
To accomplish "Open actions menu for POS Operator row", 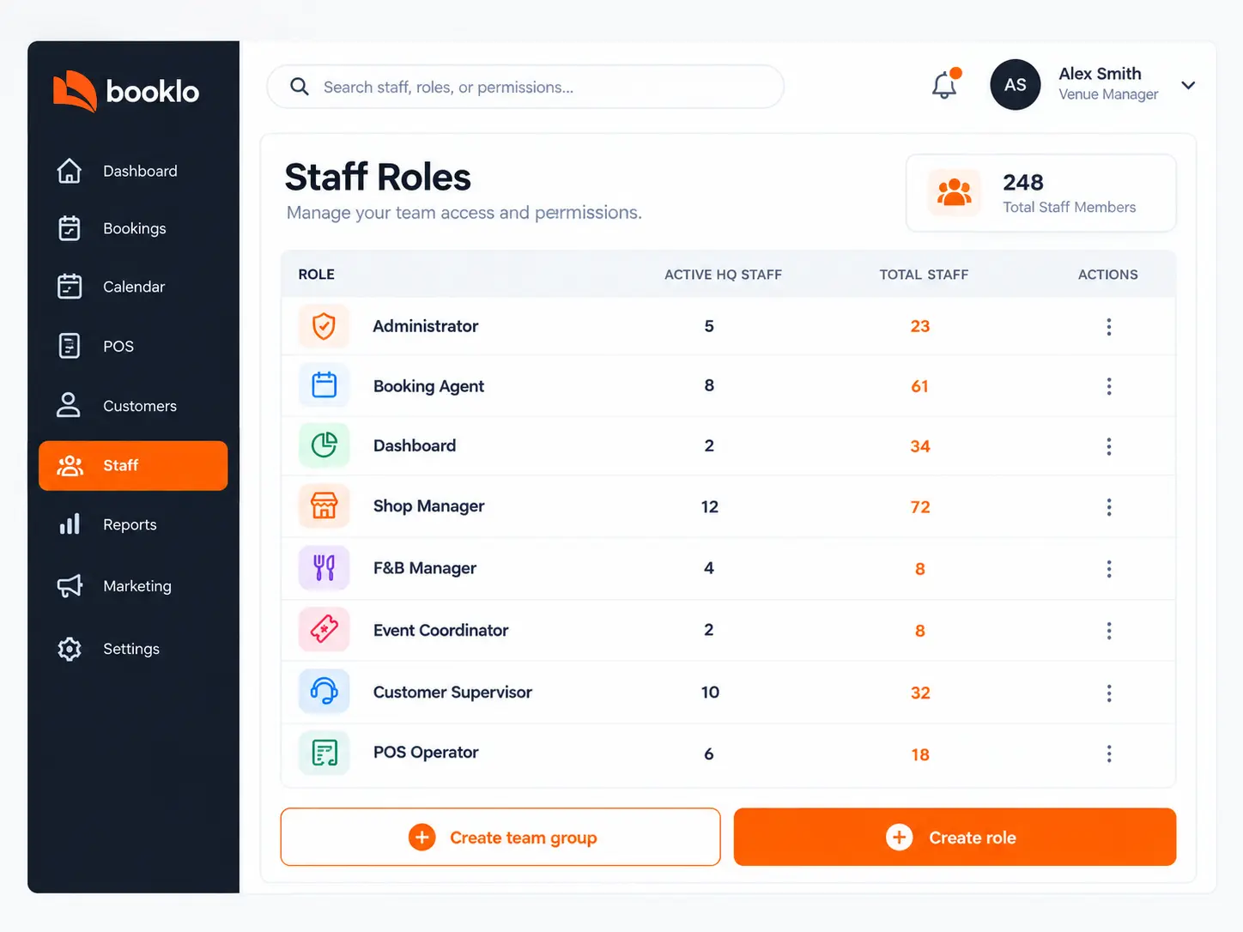I will 1109,753.
